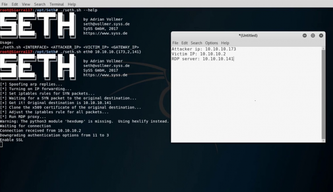Open the terminal File menu

tap(5, 4)
